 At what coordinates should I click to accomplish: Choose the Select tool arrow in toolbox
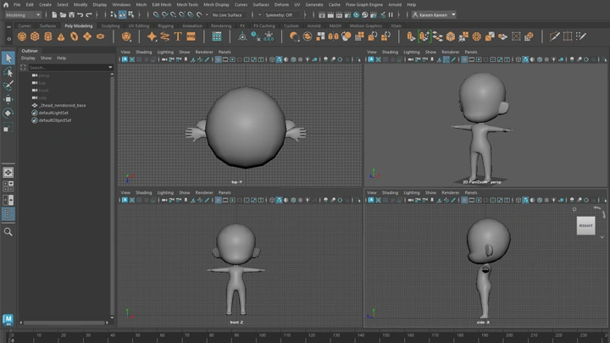pos(8,58)
